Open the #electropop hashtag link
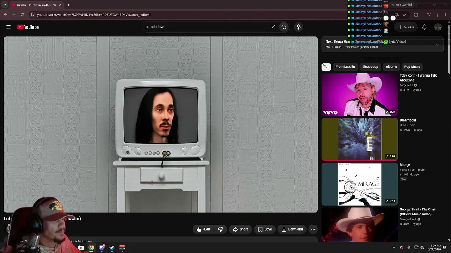 coord(83,241)
